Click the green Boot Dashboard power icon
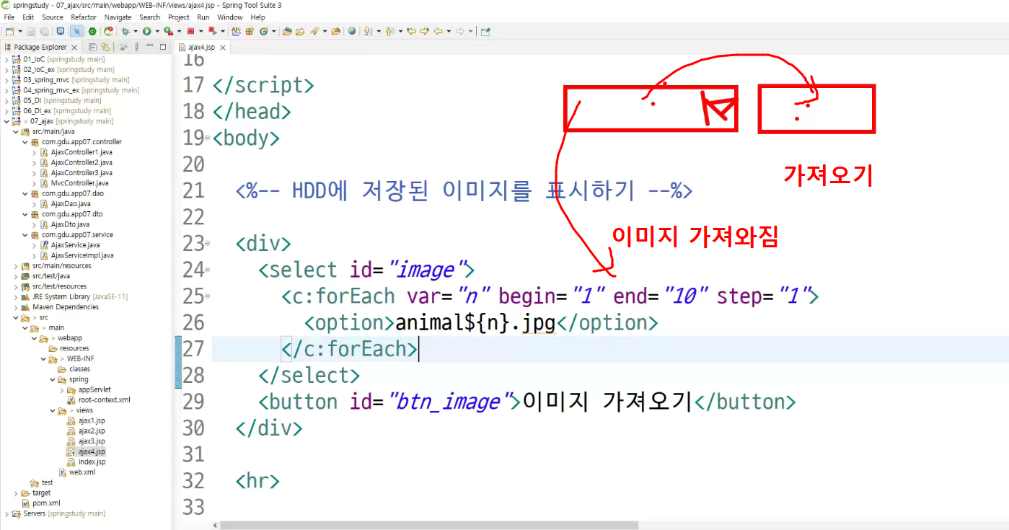 pos(92,31)
